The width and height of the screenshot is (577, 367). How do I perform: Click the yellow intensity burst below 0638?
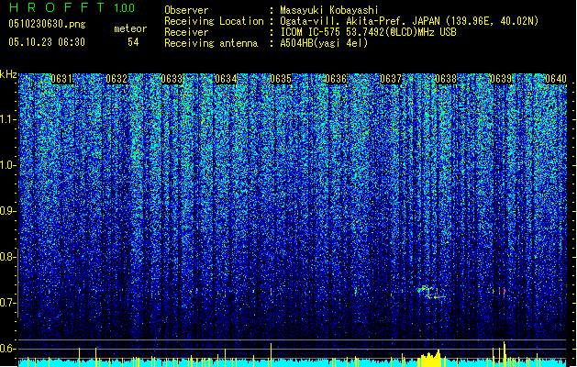(x=430, y=358)
